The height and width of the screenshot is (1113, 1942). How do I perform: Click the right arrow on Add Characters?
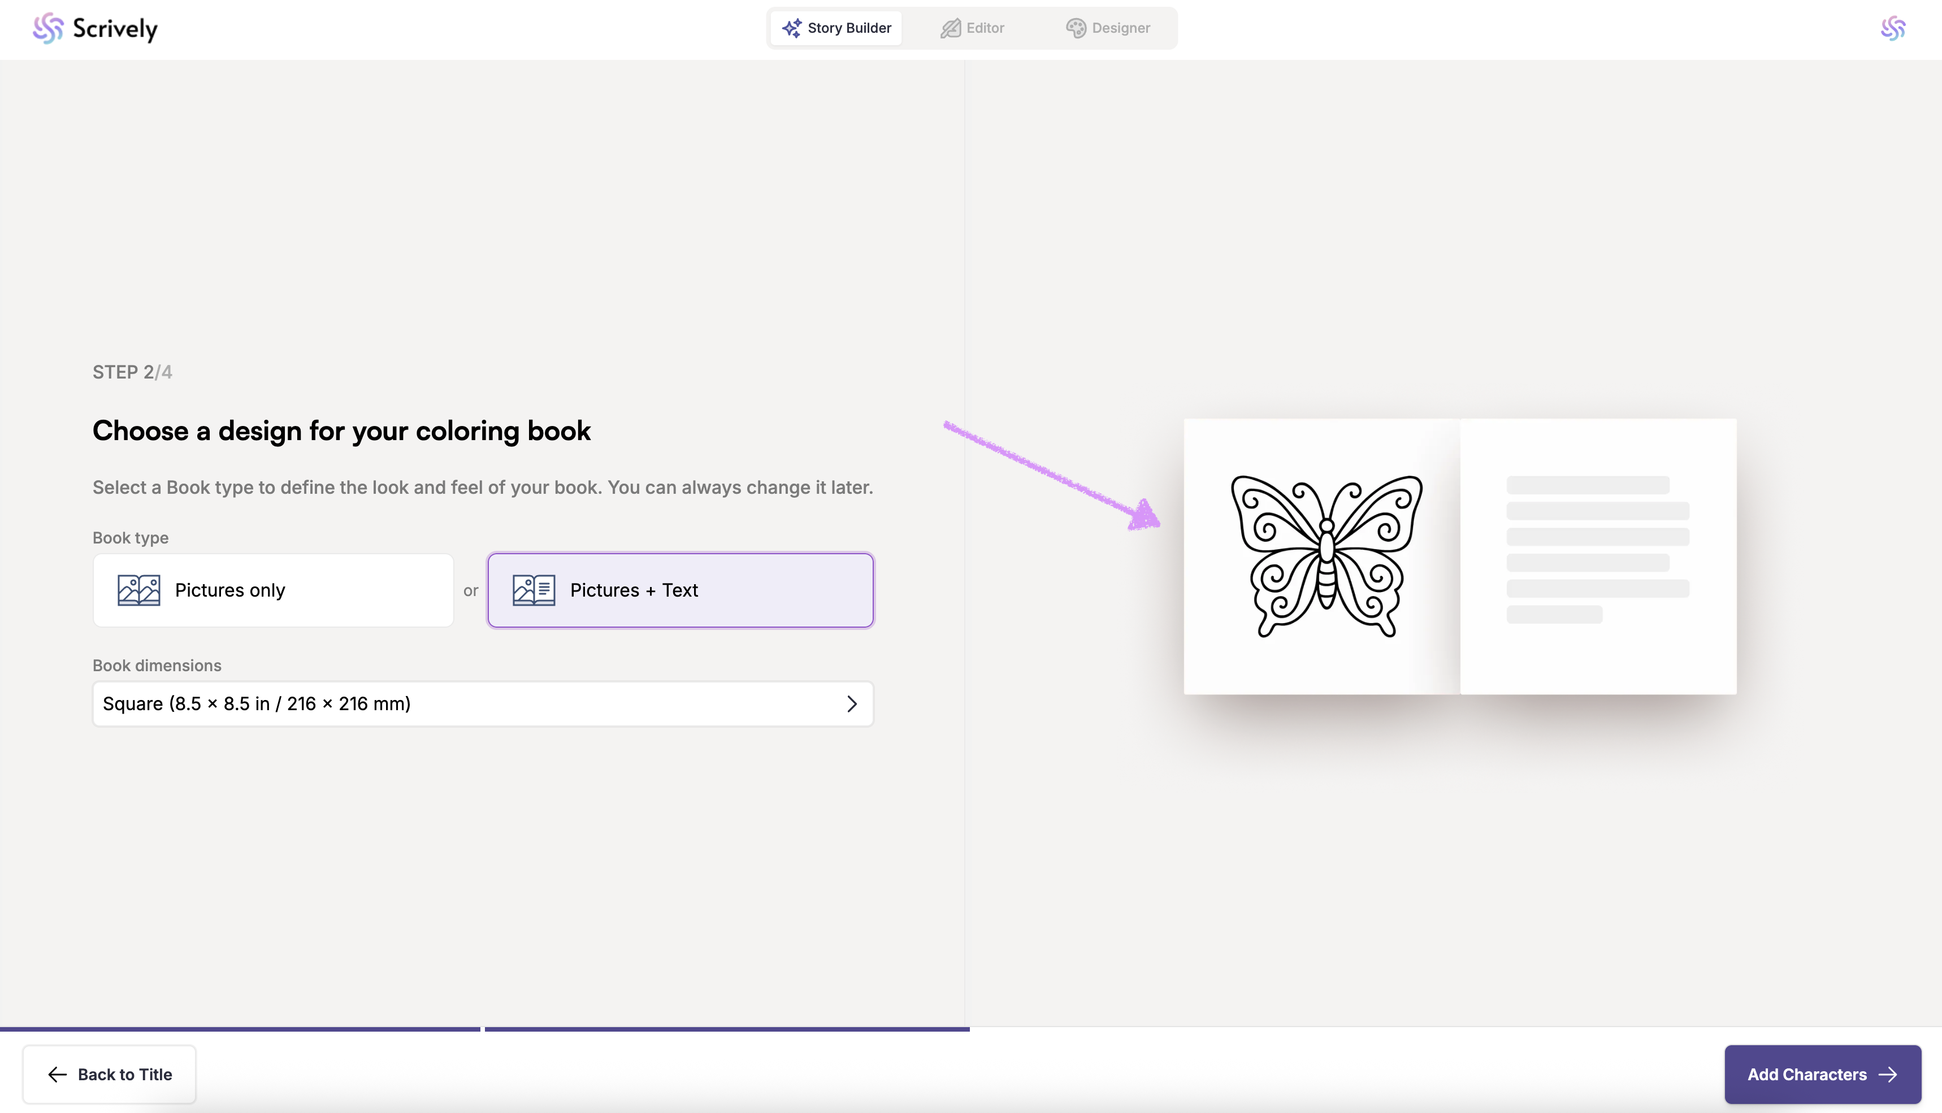(x=1888, y=1074)
